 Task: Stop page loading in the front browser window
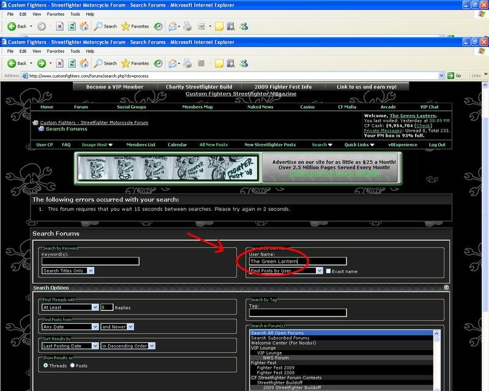pos(59,64)
